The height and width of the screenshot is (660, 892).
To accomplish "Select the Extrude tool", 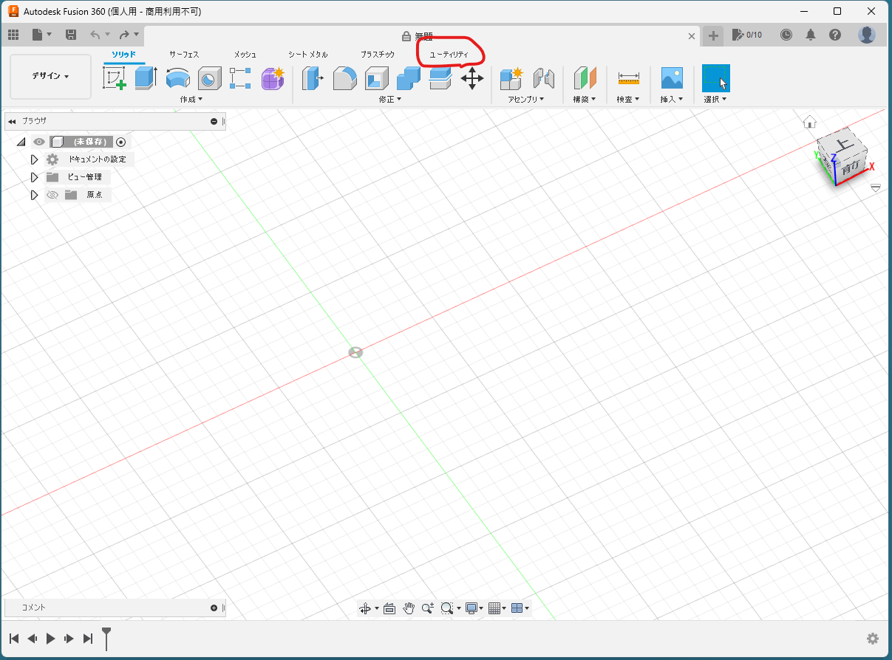I will (x=146, y=78).
